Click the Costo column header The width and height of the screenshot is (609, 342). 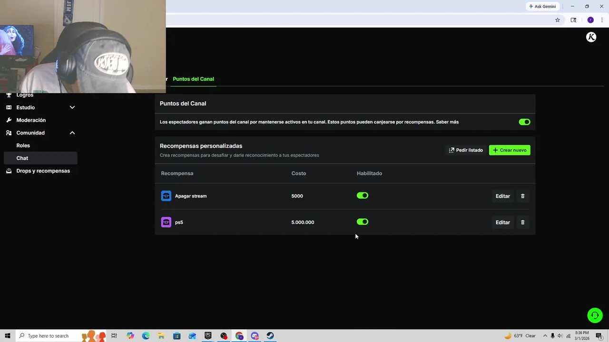299,173
